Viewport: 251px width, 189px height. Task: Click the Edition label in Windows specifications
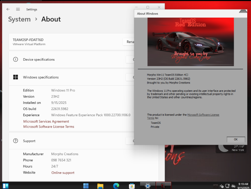click(x=28, y=90)
